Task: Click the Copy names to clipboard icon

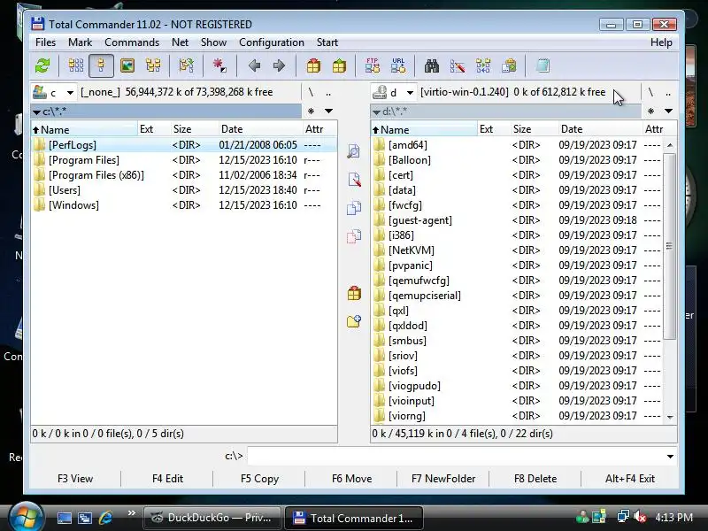Action: click(509, 65)
